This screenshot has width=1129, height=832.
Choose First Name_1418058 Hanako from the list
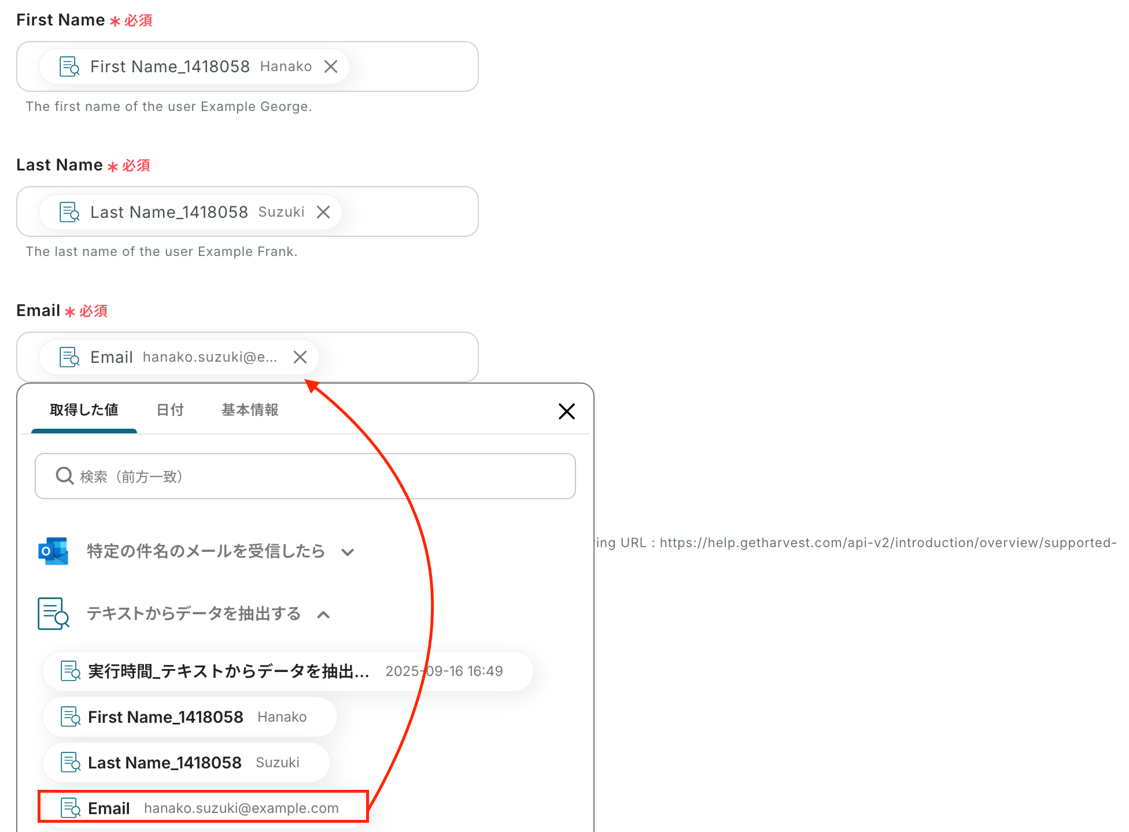(190, 717)
